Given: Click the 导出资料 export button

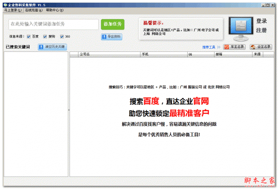Looking at the screenshot, I should pyautogui.click(x=112, y=37).
